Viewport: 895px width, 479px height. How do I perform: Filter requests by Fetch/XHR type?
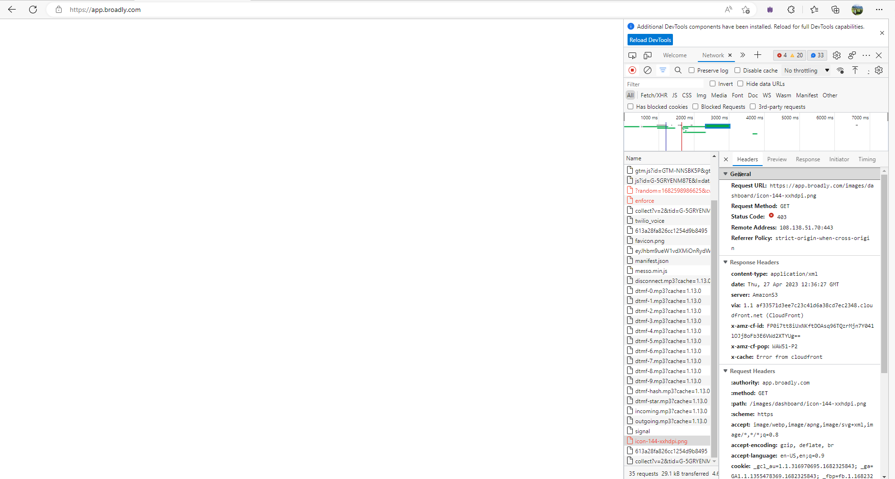pyautogui.click(x=654, y=95)
